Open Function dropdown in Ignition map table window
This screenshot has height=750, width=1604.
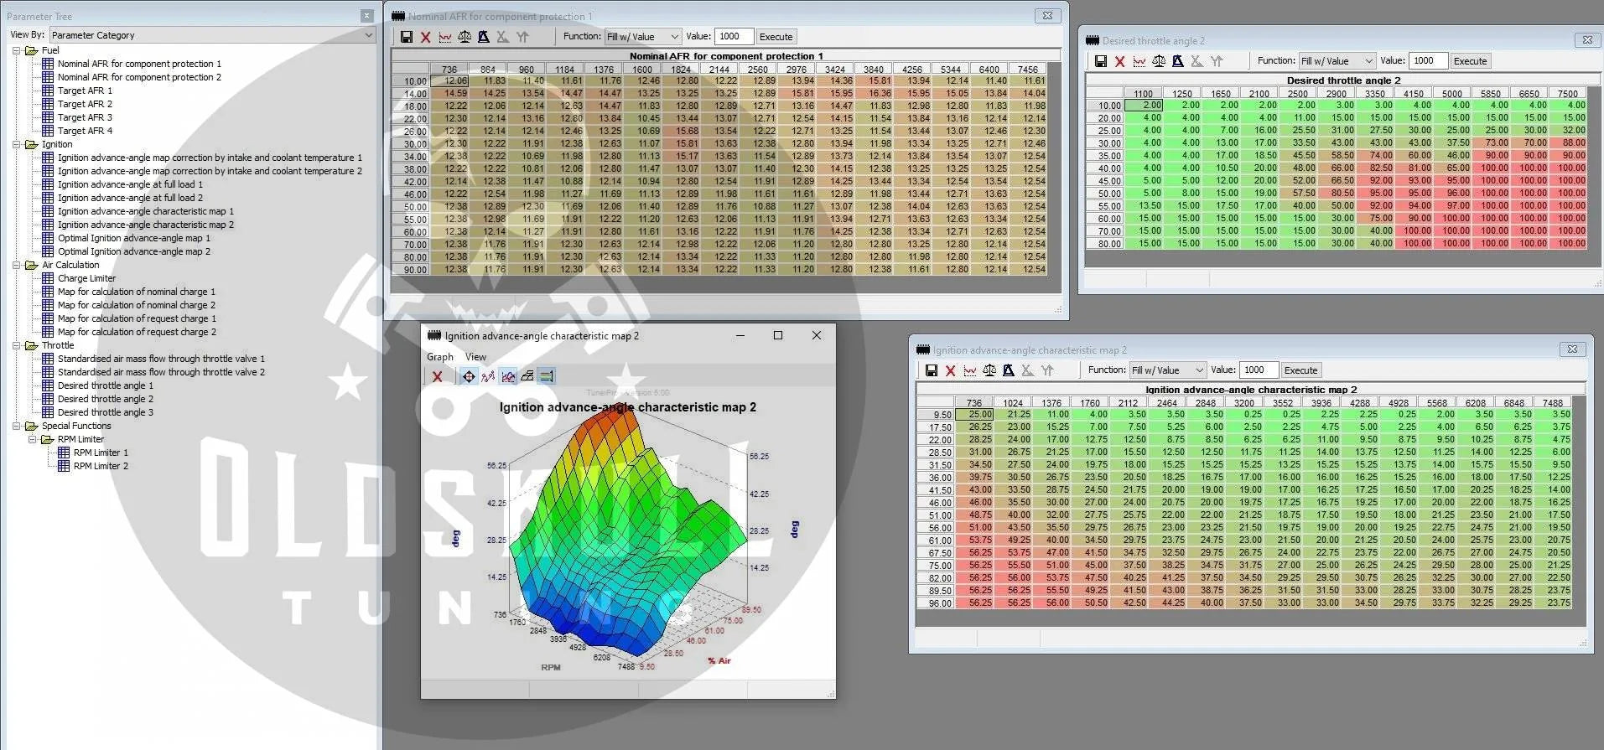pyautogui.click(x=1167, y=370)
